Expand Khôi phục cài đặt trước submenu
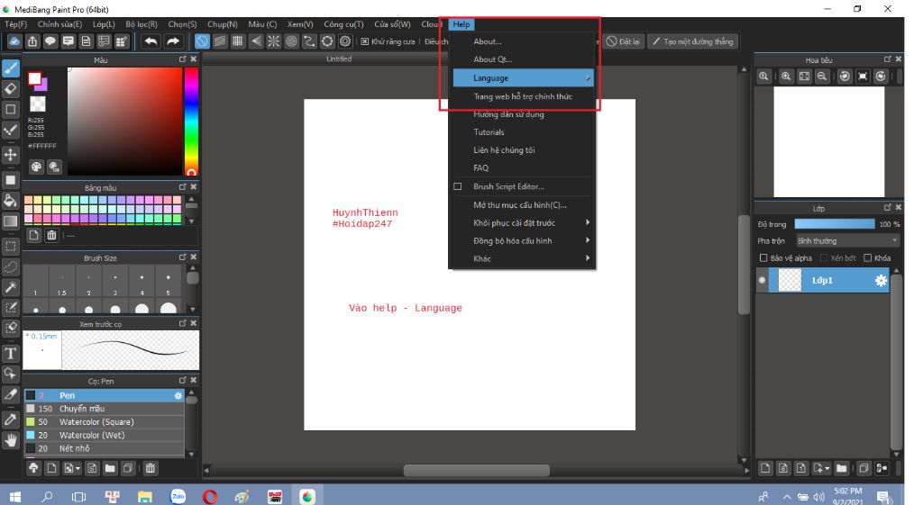The width and height of the screenshot is (923, 505). pos(523,223)
